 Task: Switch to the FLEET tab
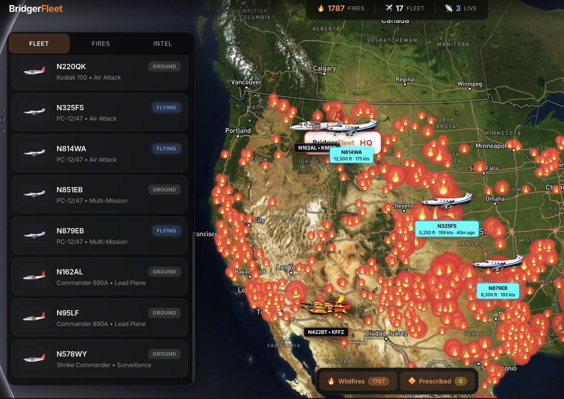[39, 44]
